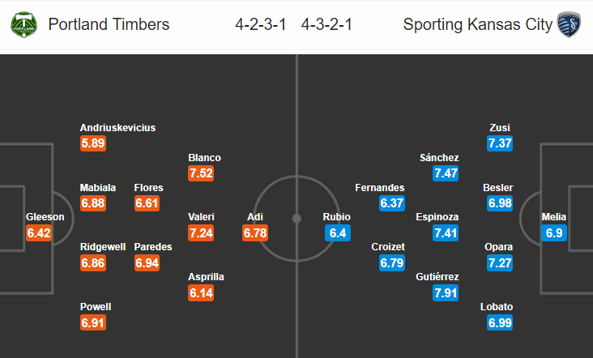Click Andriuskevicius's 5.89 rating badge
The width and height of the screenshot is (593, 358).
[93, 143]
